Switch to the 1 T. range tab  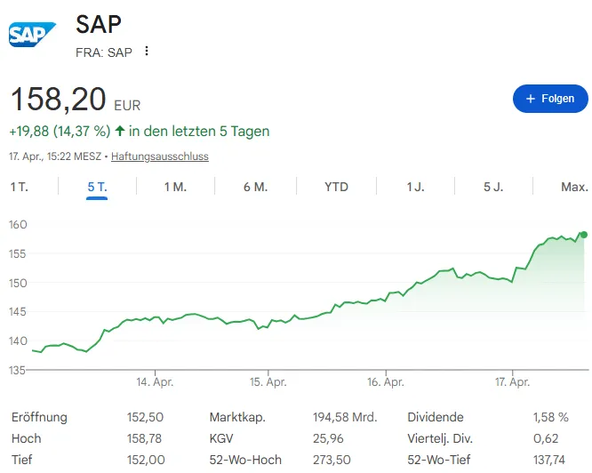(x=20, y=187)
